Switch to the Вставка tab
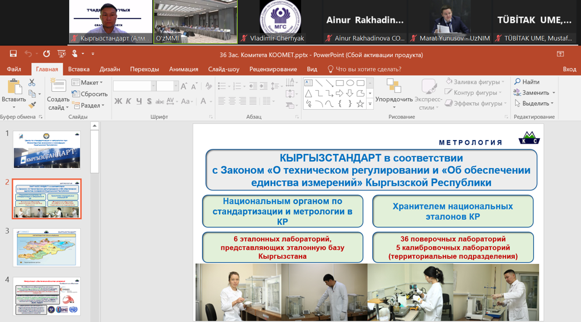581x322 pixels. (x=78, y=69)
